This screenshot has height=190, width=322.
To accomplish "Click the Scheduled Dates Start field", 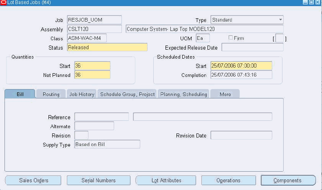I will [x=241, y=66].
